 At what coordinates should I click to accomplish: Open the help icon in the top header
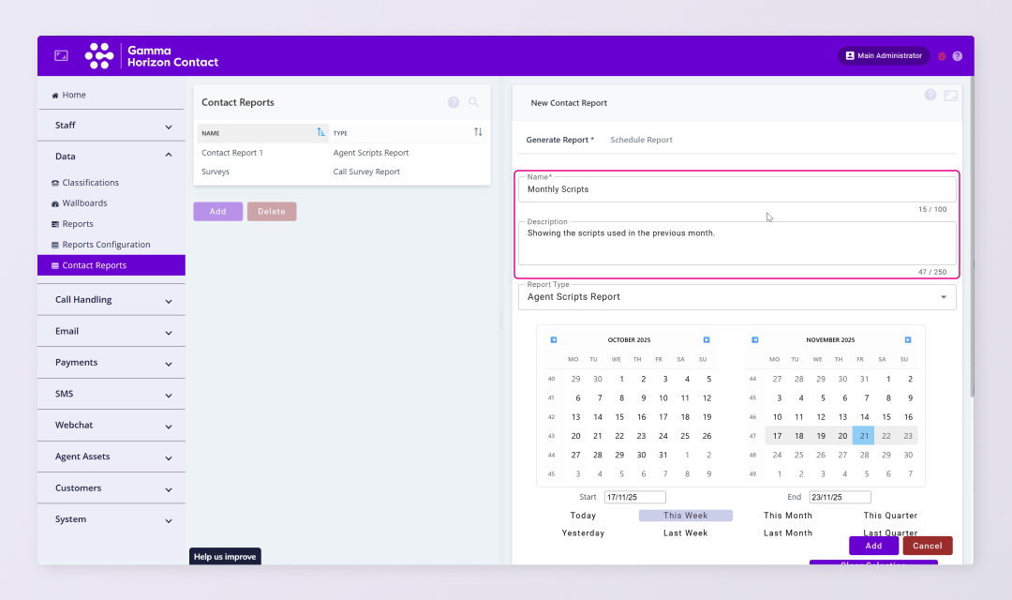pyautogui.click(x=957, y=56)
